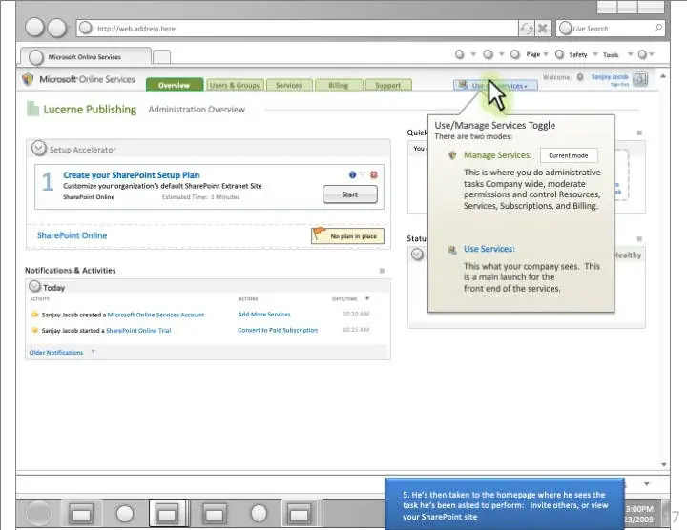Click the browser Back button
The height and width of the screenshot is (530, 687).
(x=34, y=27)
